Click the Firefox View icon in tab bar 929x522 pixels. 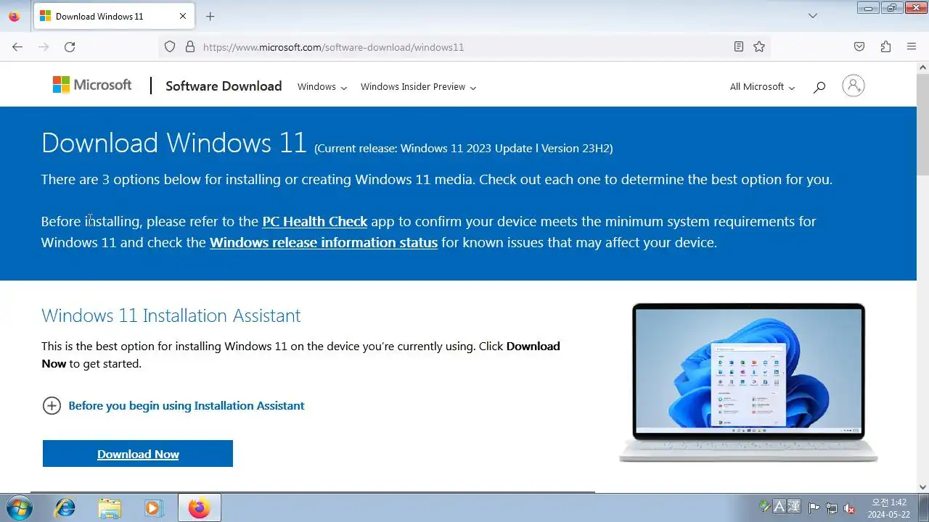(14, 16)
